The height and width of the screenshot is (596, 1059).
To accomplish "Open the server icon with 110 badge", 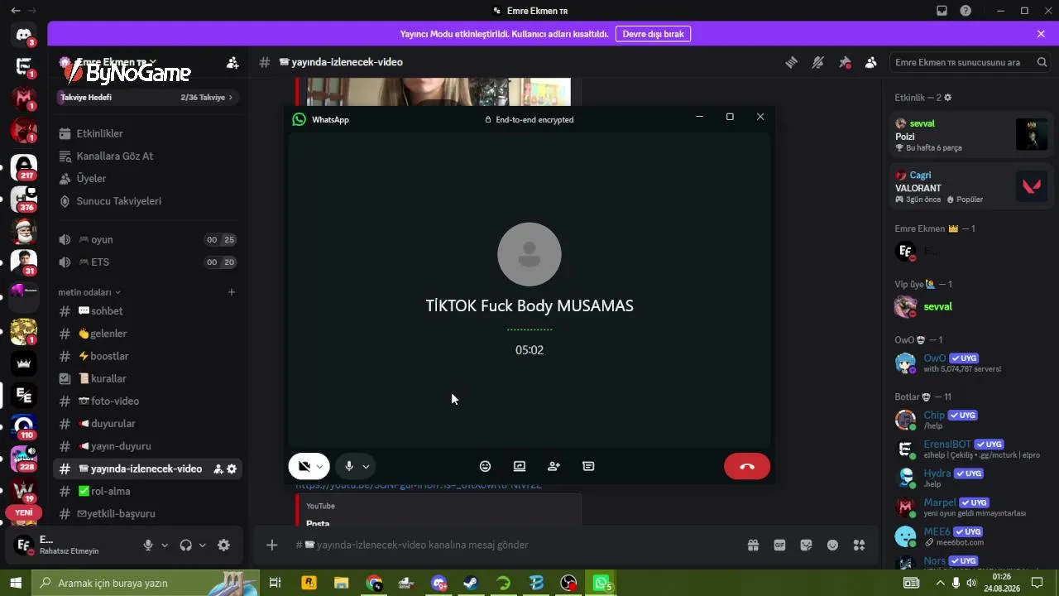I will click(24, 427).
